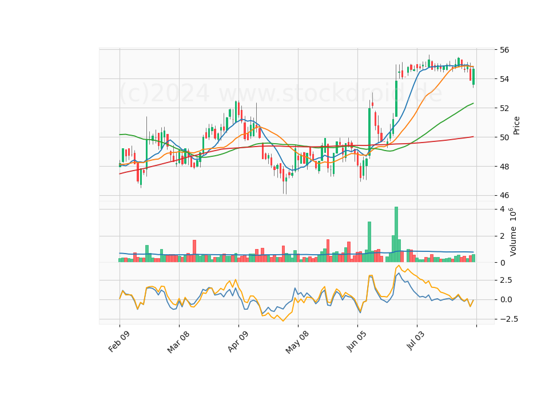Screen dimensions: 549x395
Task: Click the Feb 09 date label
Action: pos(119,341)
